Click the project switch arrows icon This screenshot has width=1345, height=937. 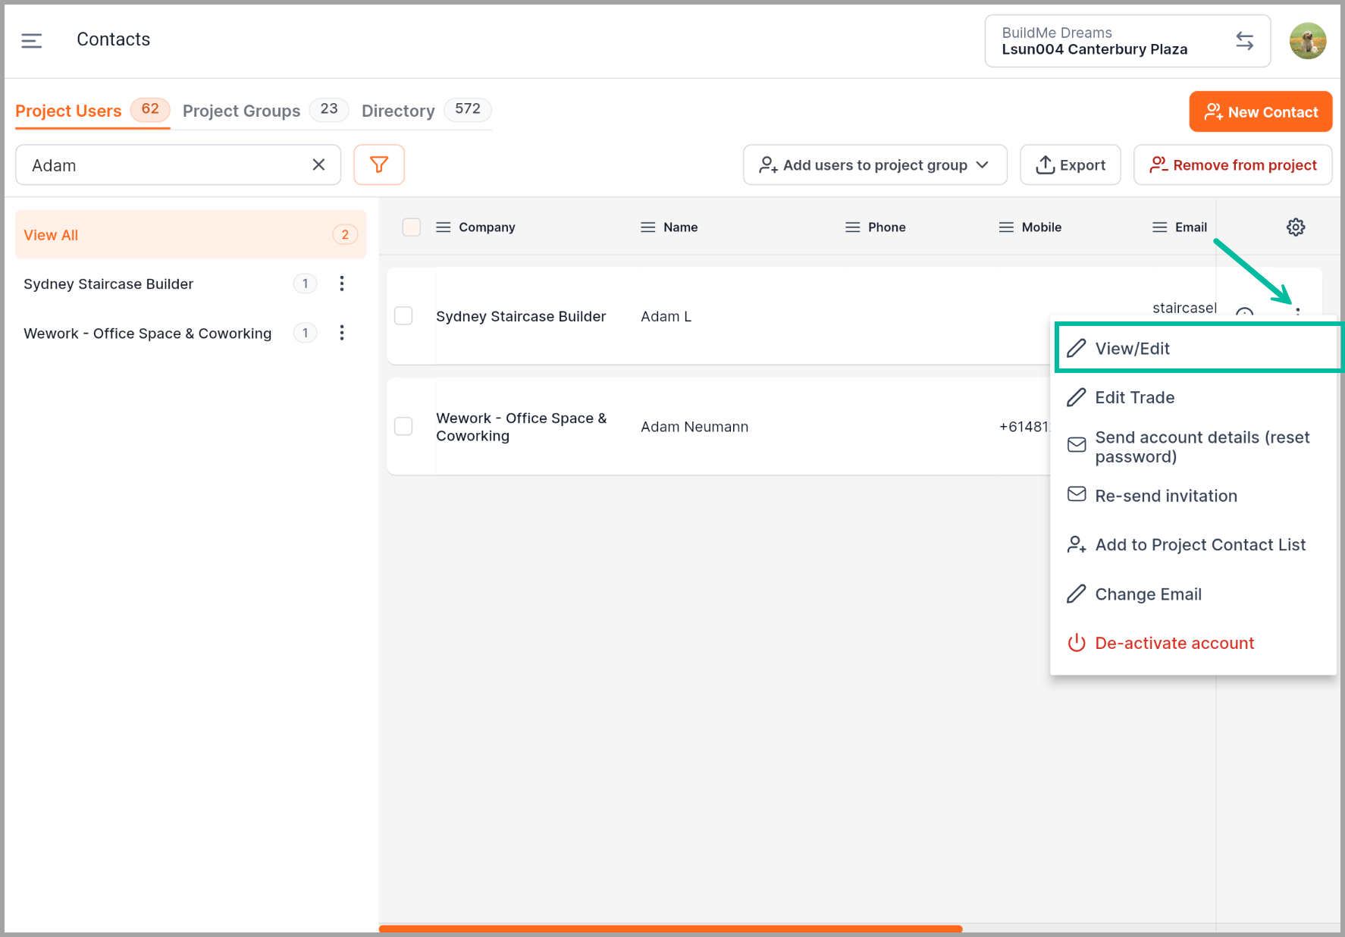pyautogui.click(x=1244, y=41)
